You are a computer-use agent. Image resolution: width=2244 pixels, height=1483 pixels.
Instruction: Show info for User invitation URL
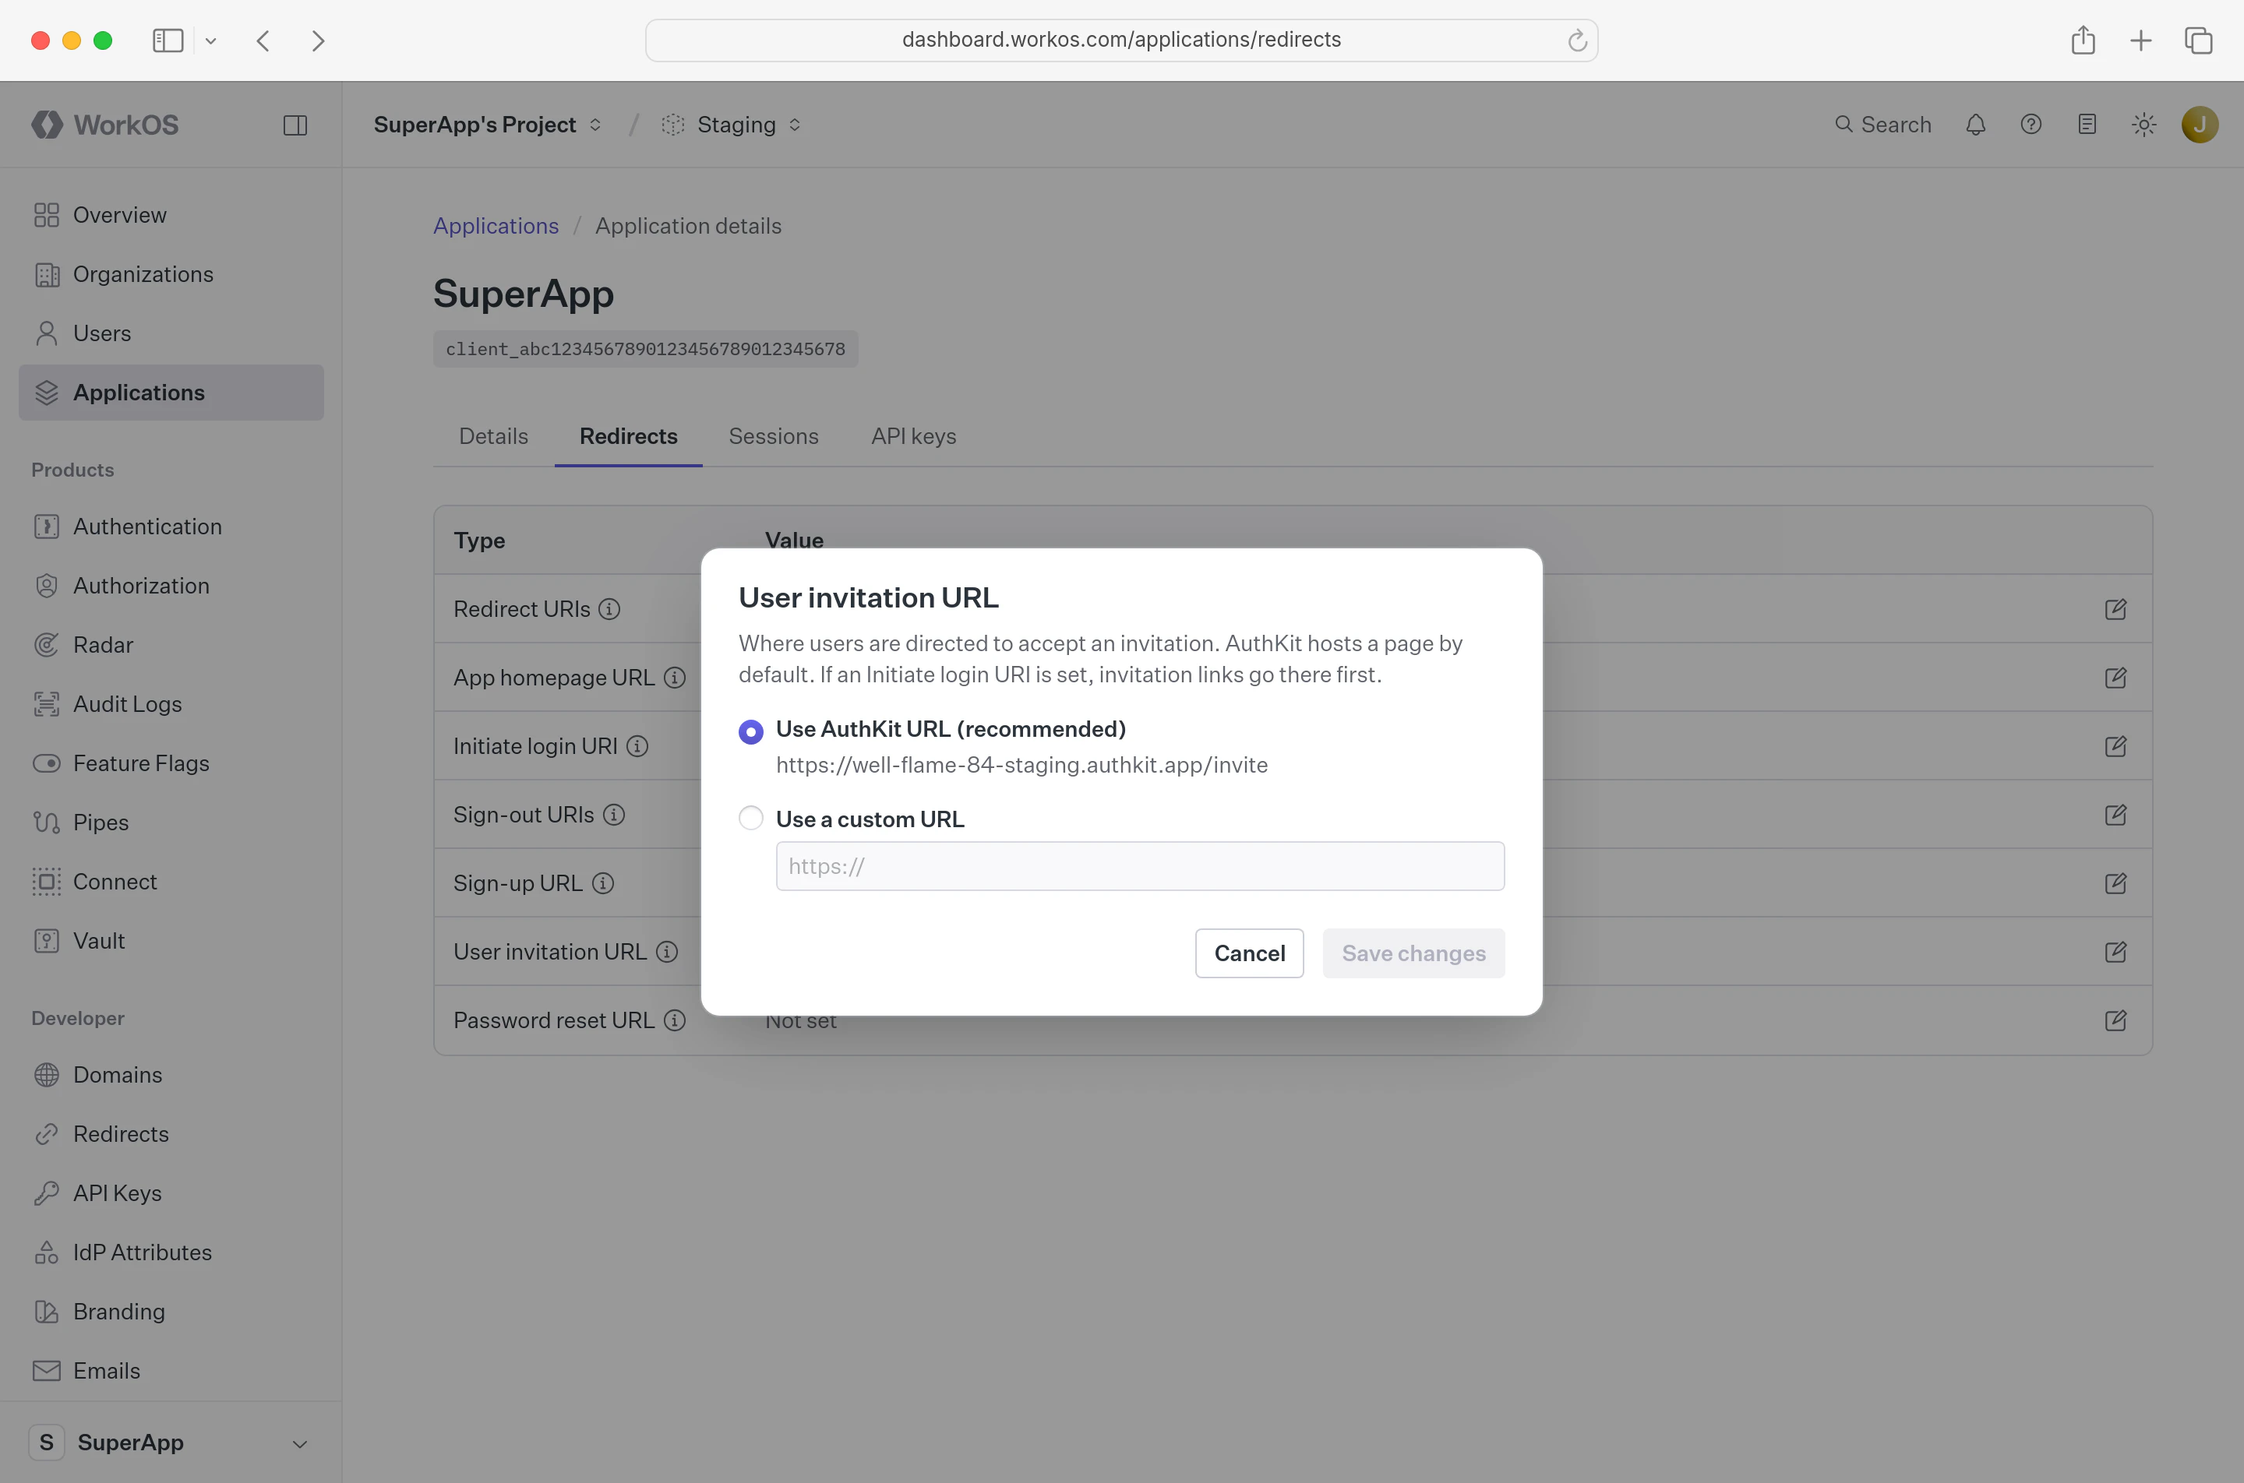click(667, 953)
